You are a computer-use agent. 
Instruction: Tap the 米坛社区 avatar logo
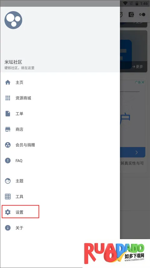[13, 20]
